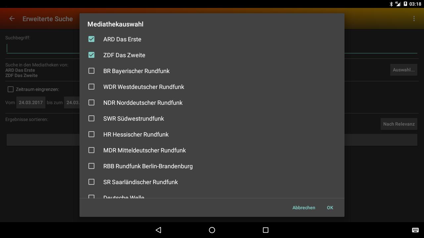Image resolution: width=424 pixels, height=238 pixels.
Task: Uncheck ARD Das Erste checkbox
Action: (x=91, y=39)
